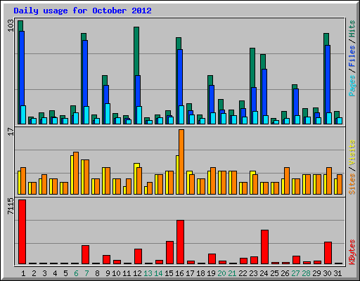This screenshot has height=281, width=360.
Task: Click day 30 label on the x-axis
Action: (x=327, y=273)
